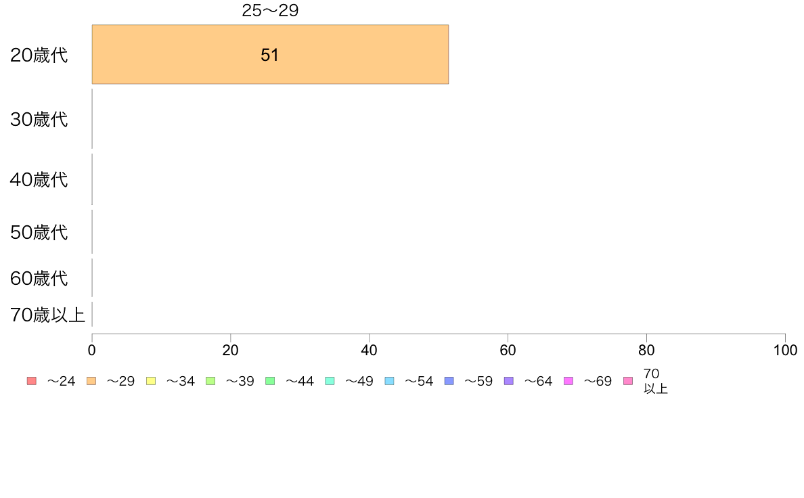Click the blue ~59 legend swatch

coord(449,381)
